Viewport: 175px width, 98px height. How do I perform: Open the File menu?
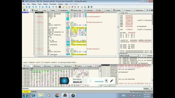point(24,4)
